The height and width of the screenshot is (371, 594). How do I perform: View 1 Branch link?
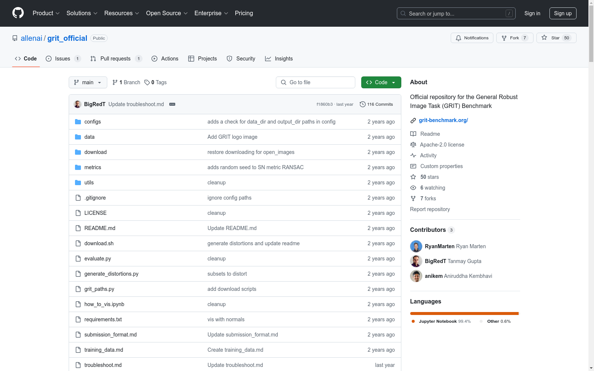126,82
